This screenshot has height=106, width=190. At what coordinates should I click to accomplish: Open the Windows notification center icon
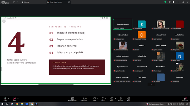pos(187,104)
